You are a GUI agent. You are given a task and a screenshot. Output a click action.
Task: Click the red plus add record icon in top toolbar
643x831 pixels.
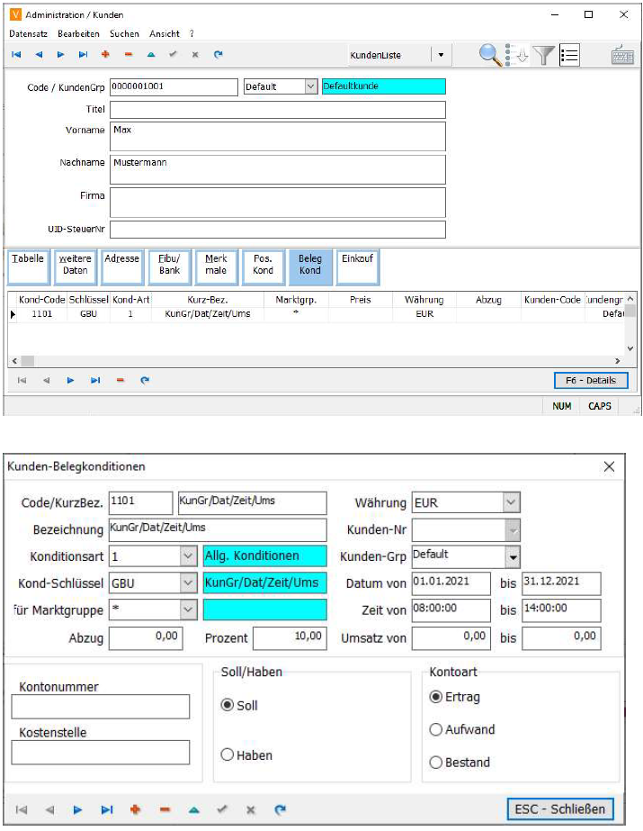tap(105, 54)
